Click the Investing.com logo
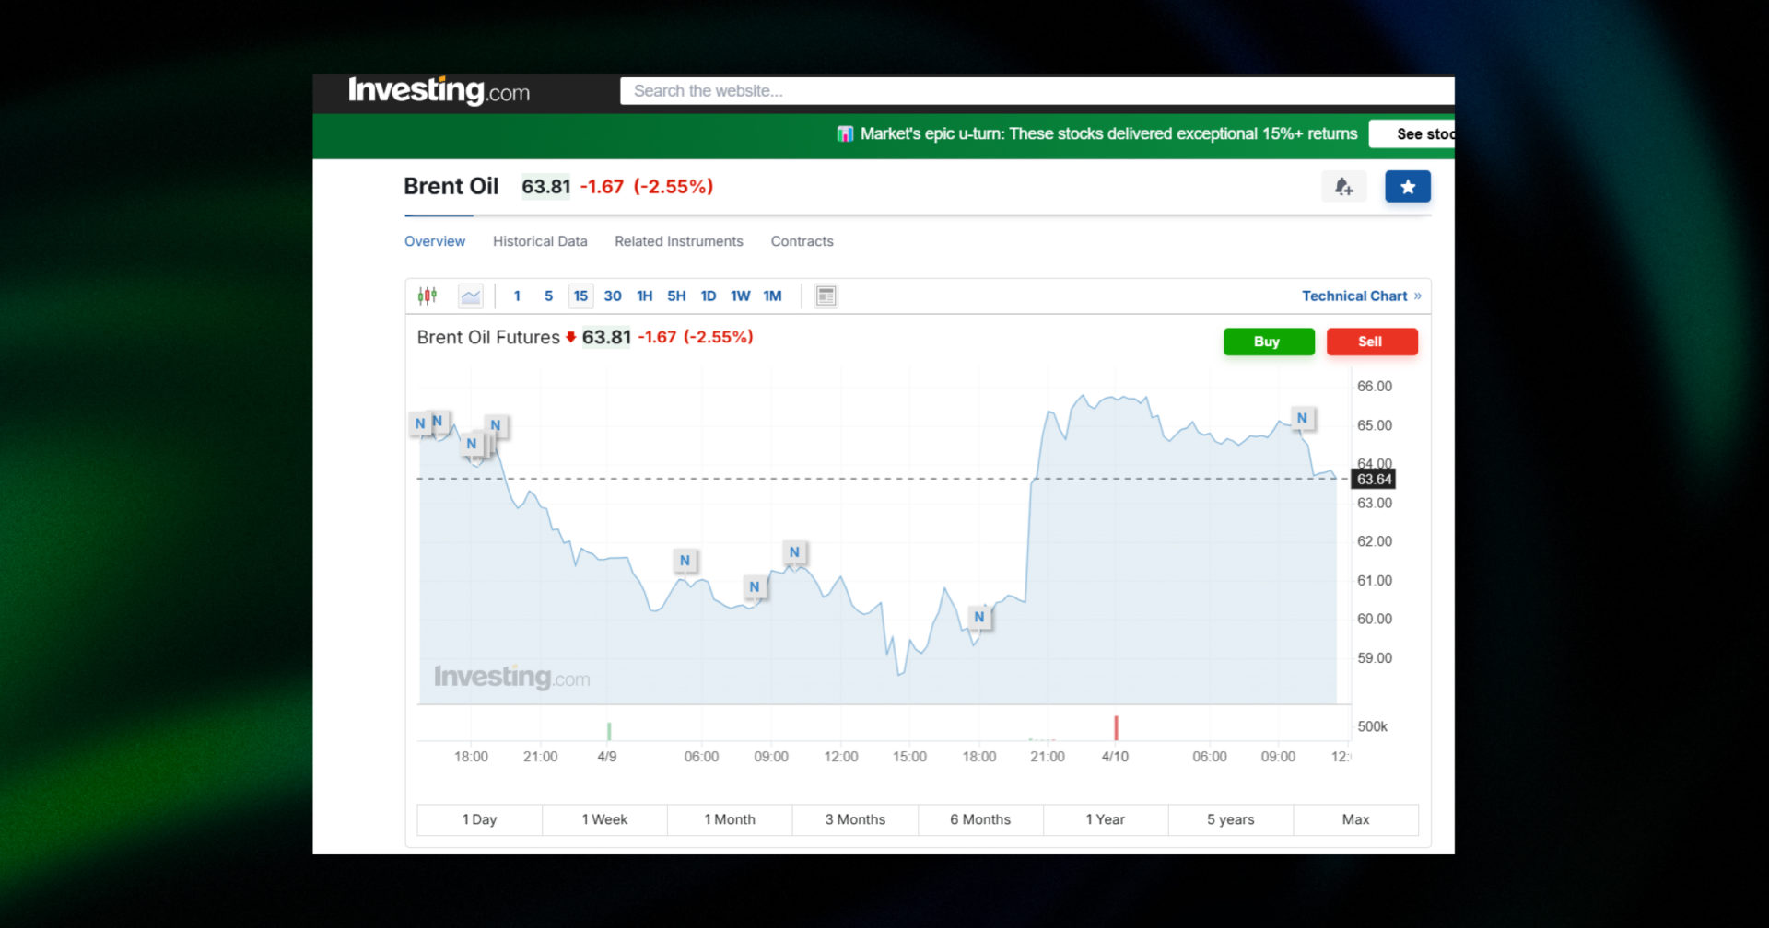 (439, 91)
